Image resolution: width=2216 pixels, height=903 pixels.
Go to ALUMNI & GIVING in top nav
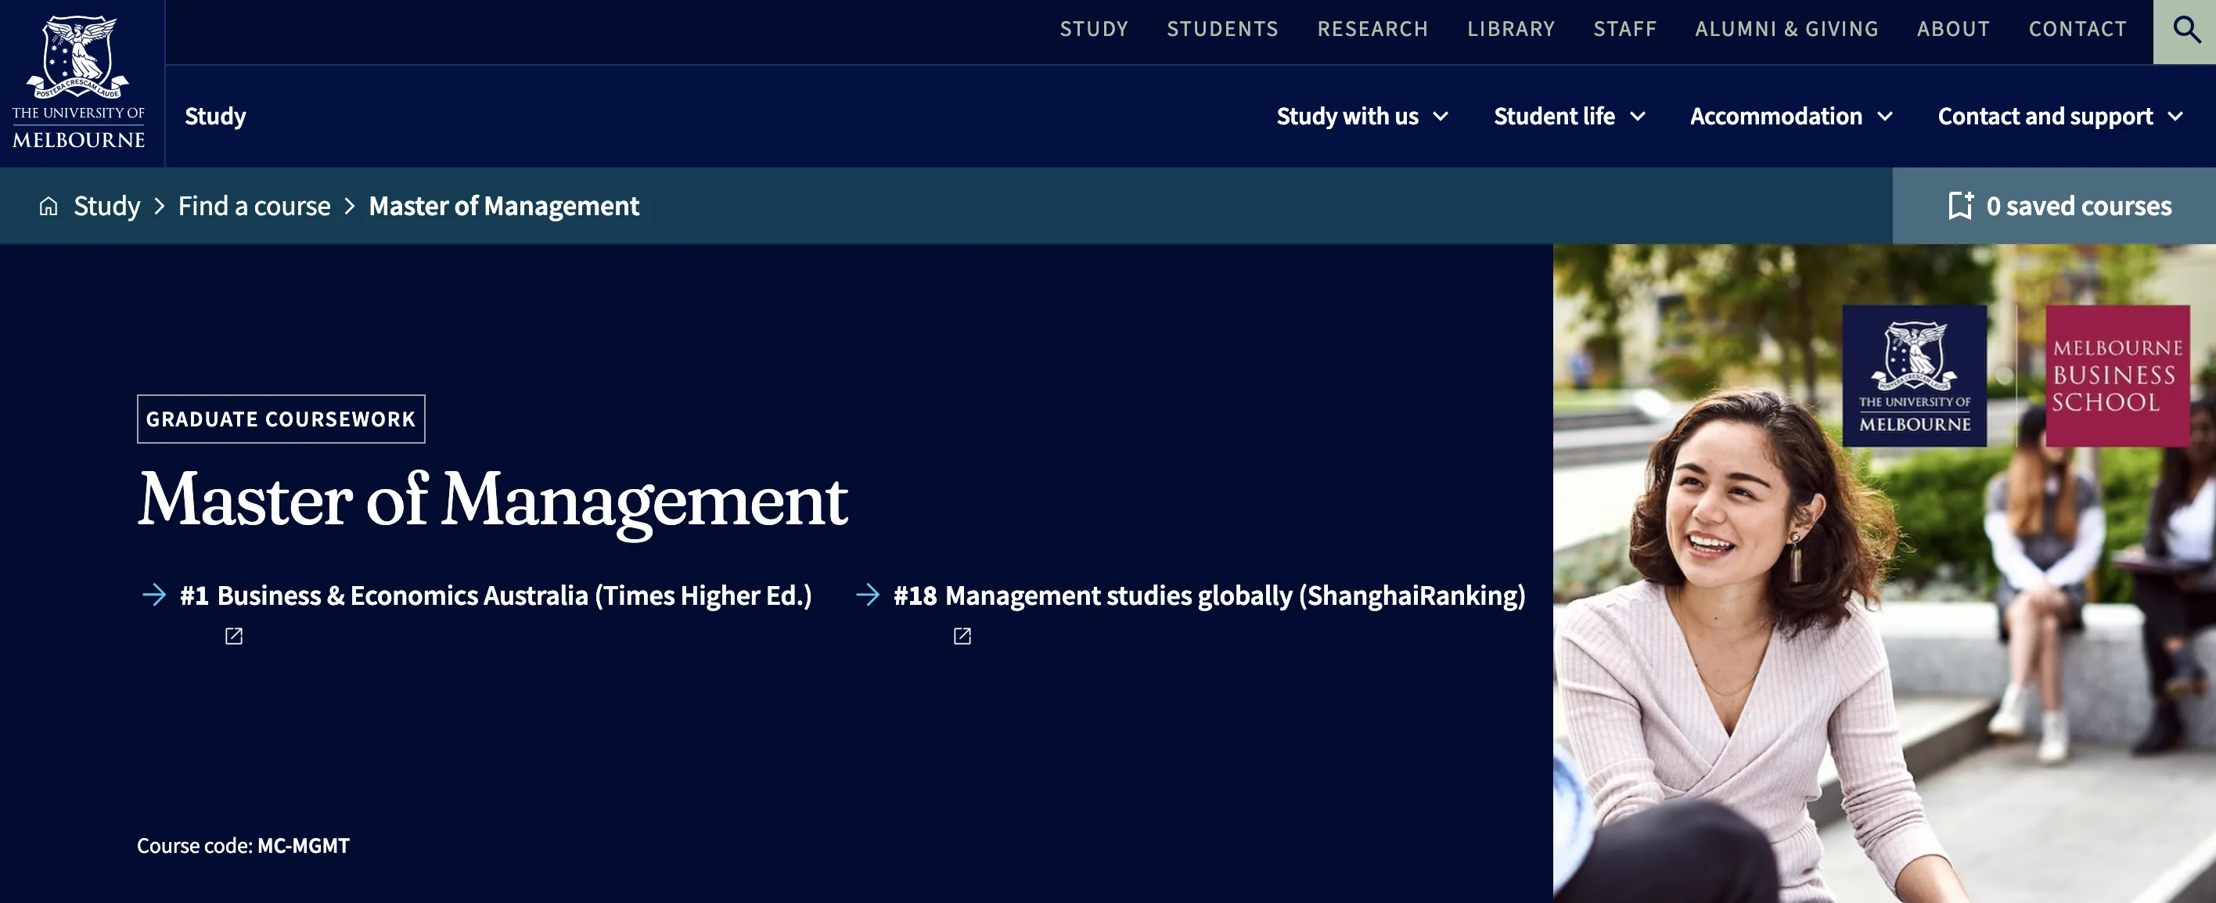1786,29
